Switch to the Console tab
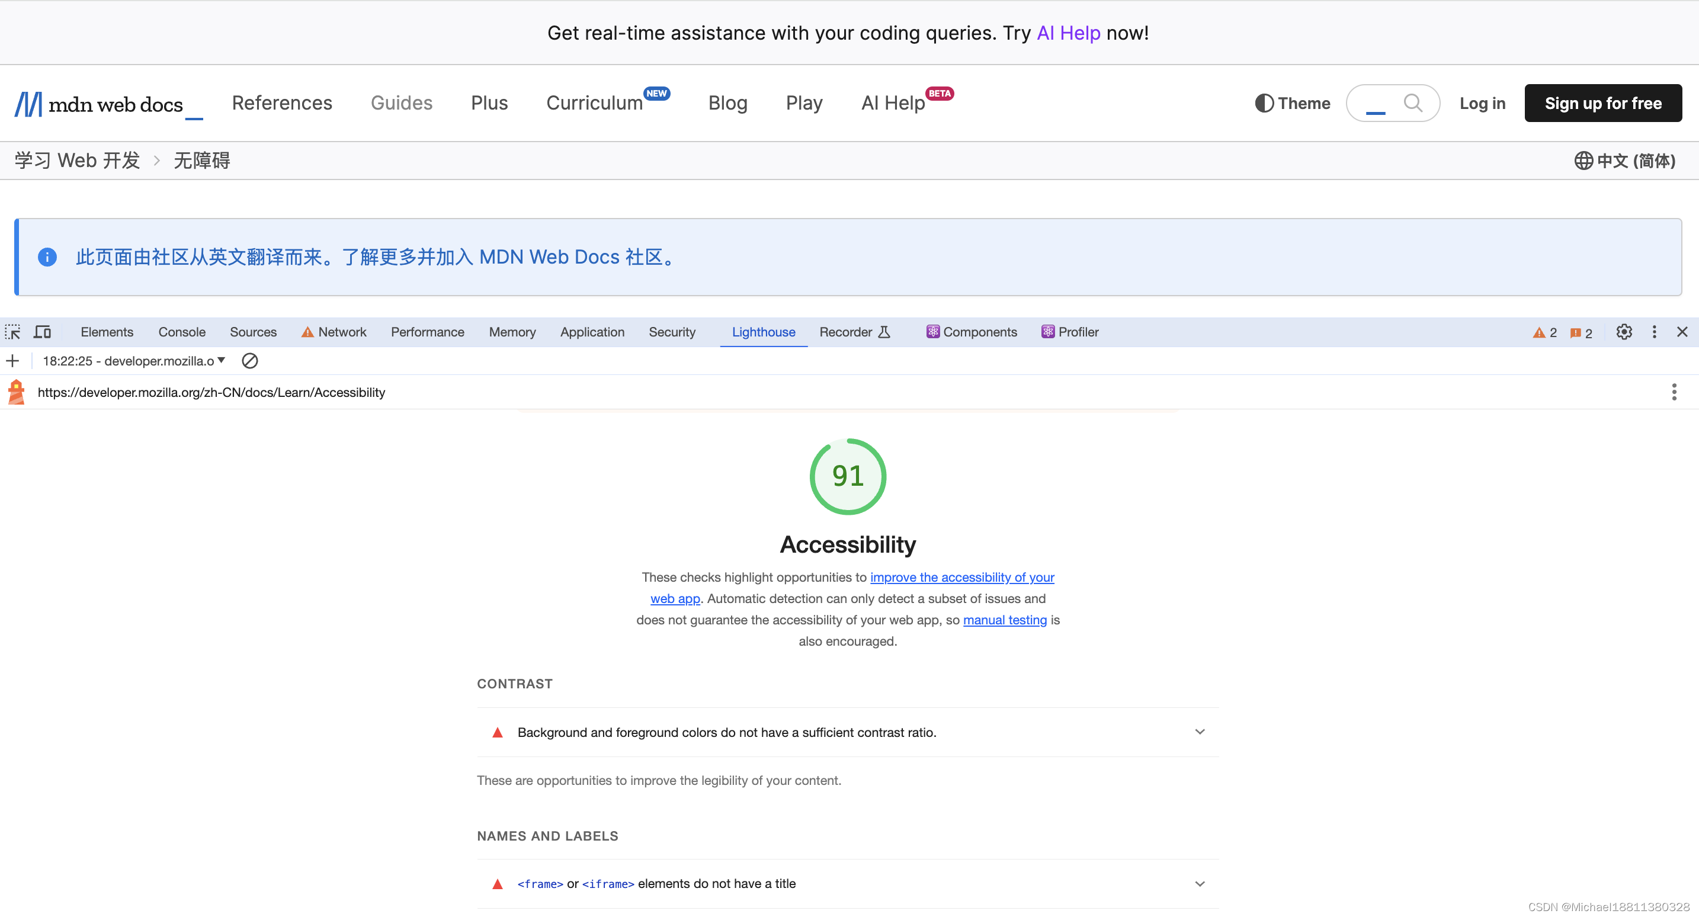 (181, 332)
